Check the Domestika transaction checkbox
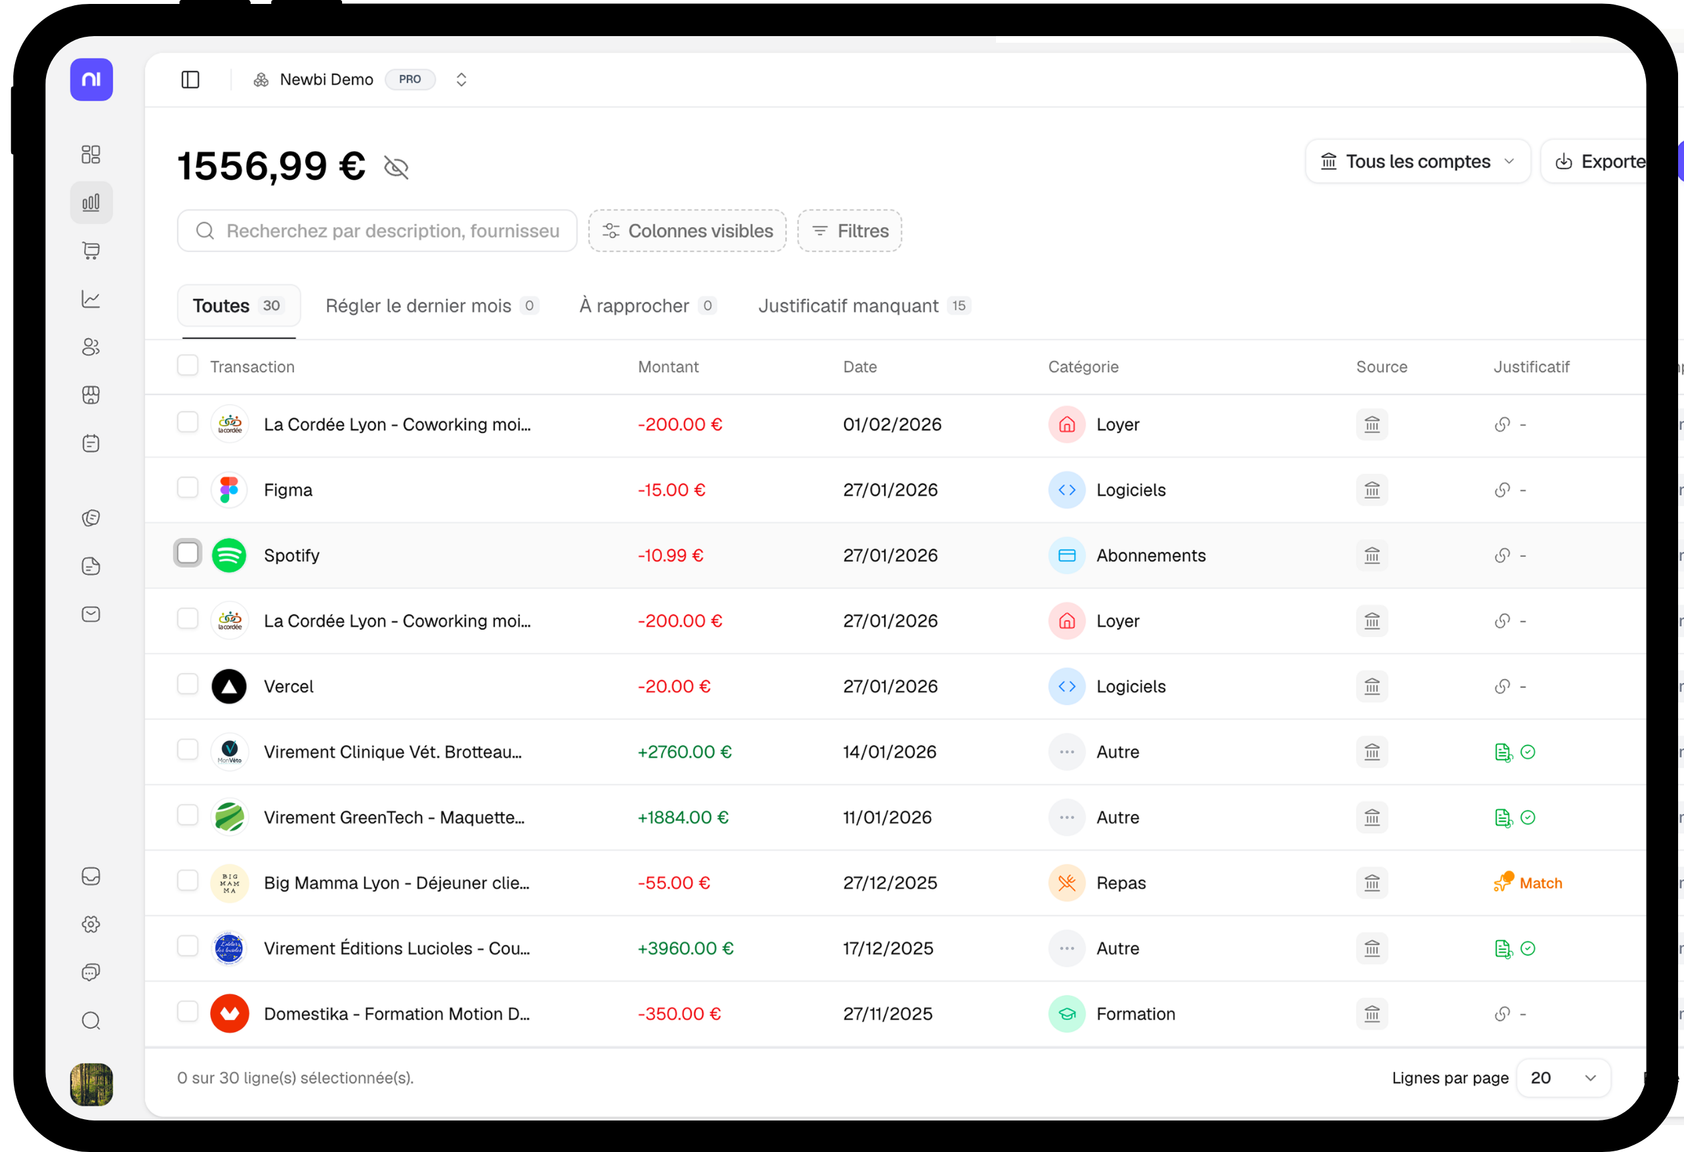 (188, 1012)
